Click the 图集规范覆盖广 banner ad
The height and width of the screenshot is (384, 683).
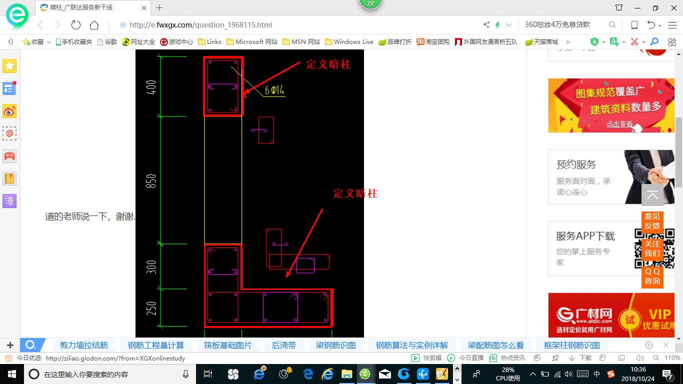pyautogui.click(x=611, y=105)
